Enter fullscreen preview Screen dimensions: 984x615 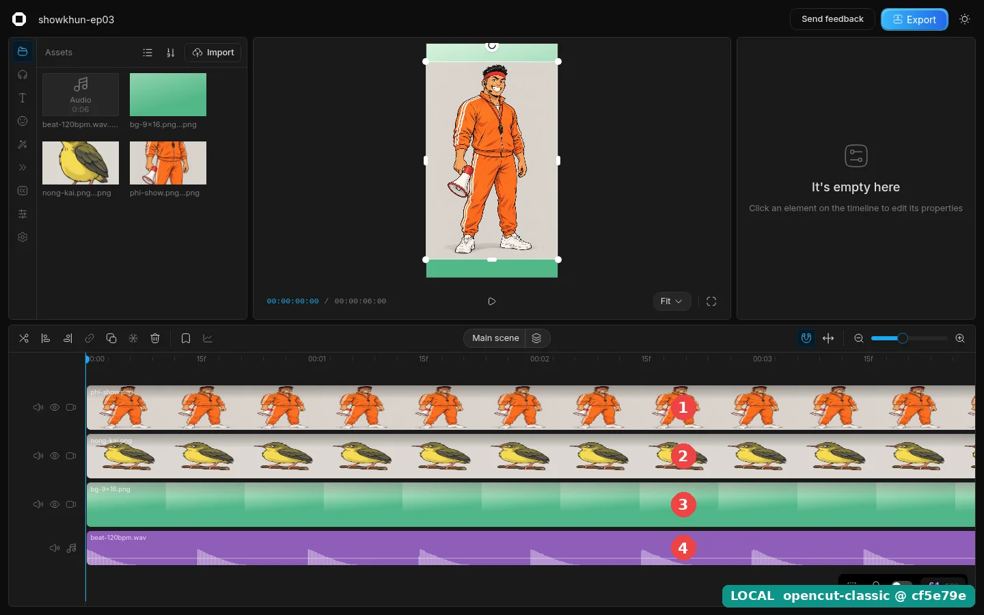coord(711,301)
